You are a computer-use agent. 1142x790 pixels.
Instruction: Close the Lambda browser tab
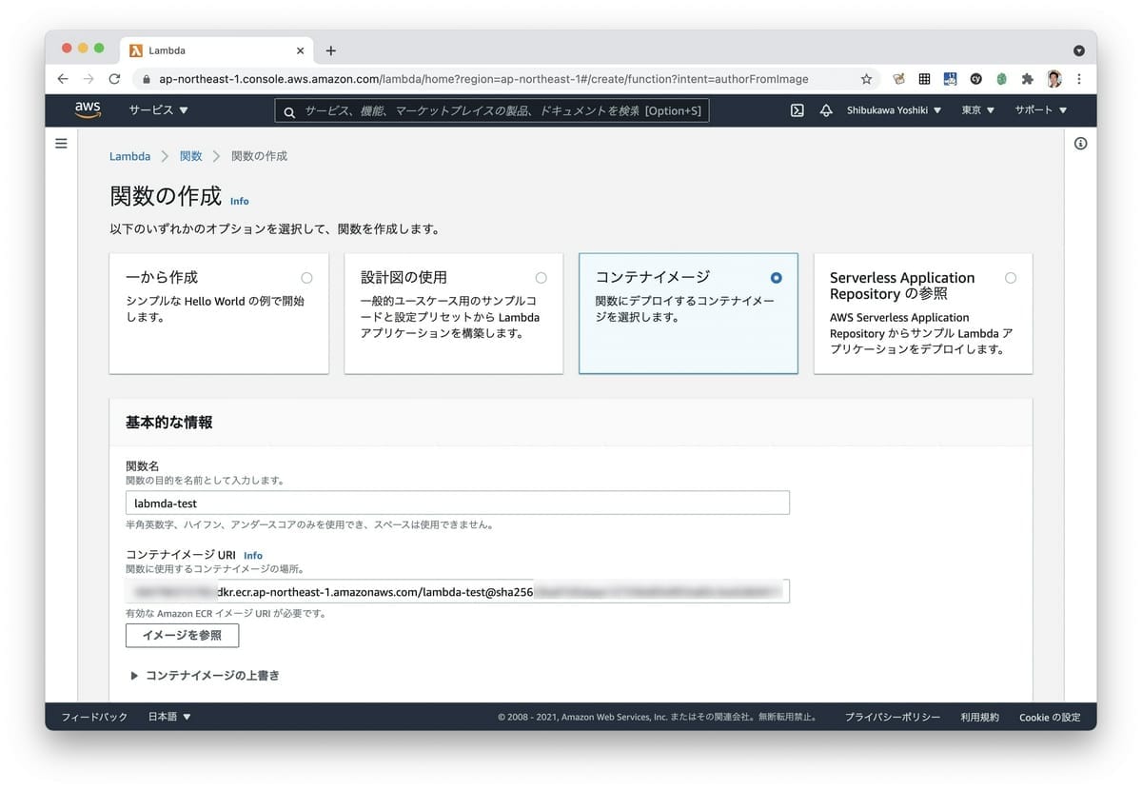pyautogui.click(x=301, y=50)
